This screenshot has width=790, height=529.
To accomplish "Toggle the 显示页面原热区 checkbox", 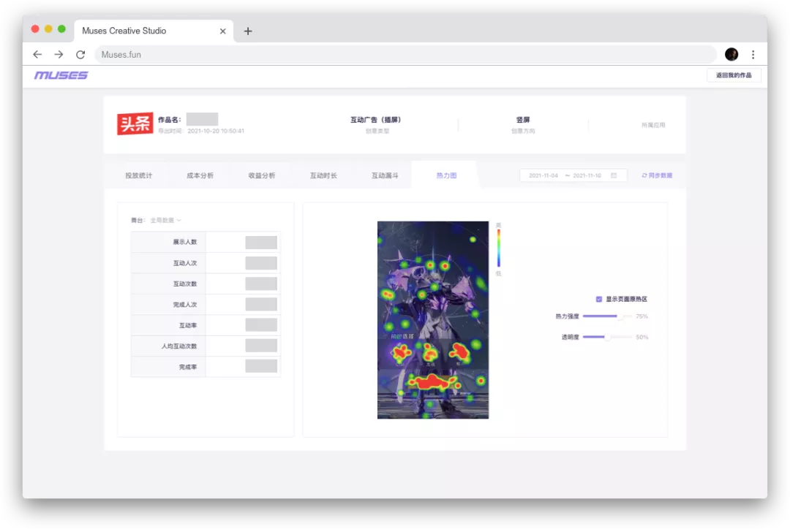I will click(x=599, y=299).
